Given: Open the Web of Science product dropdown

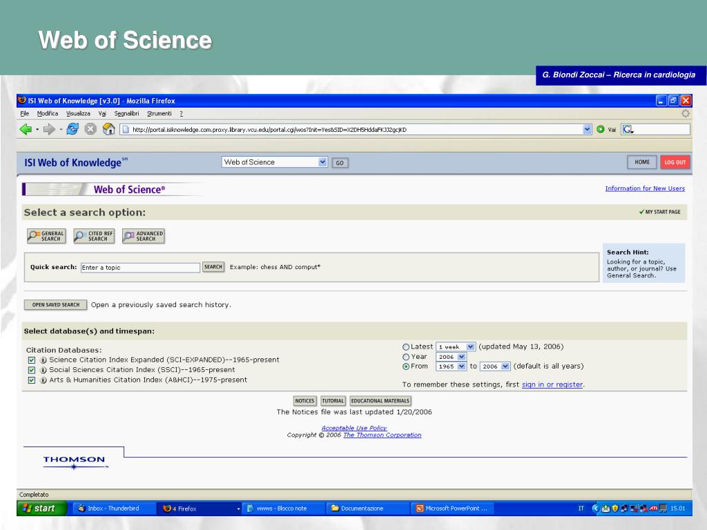Looking at the screenshot, I should 274,162.
